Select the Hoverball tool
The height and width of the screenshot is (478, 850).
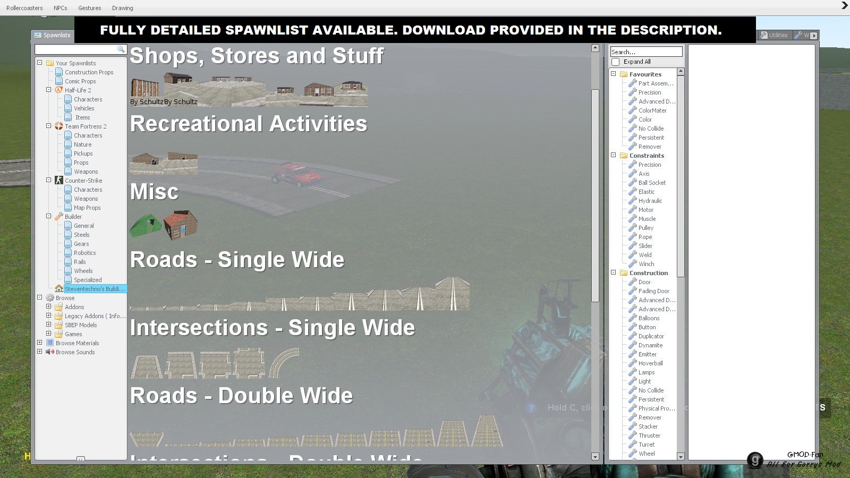point(650,363)
